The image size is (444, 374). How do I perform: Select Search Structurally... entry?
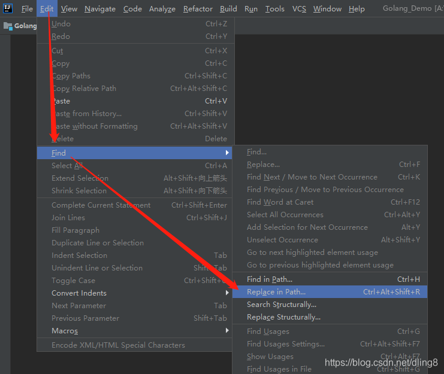[x=330, y=305]
